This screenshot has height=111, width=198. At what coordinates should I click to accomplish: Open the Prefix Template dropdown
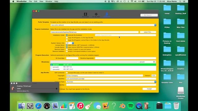103,25
